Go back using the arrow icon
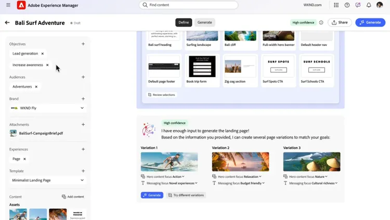This screenshot has width=390, height=220. tap(7, 23)
